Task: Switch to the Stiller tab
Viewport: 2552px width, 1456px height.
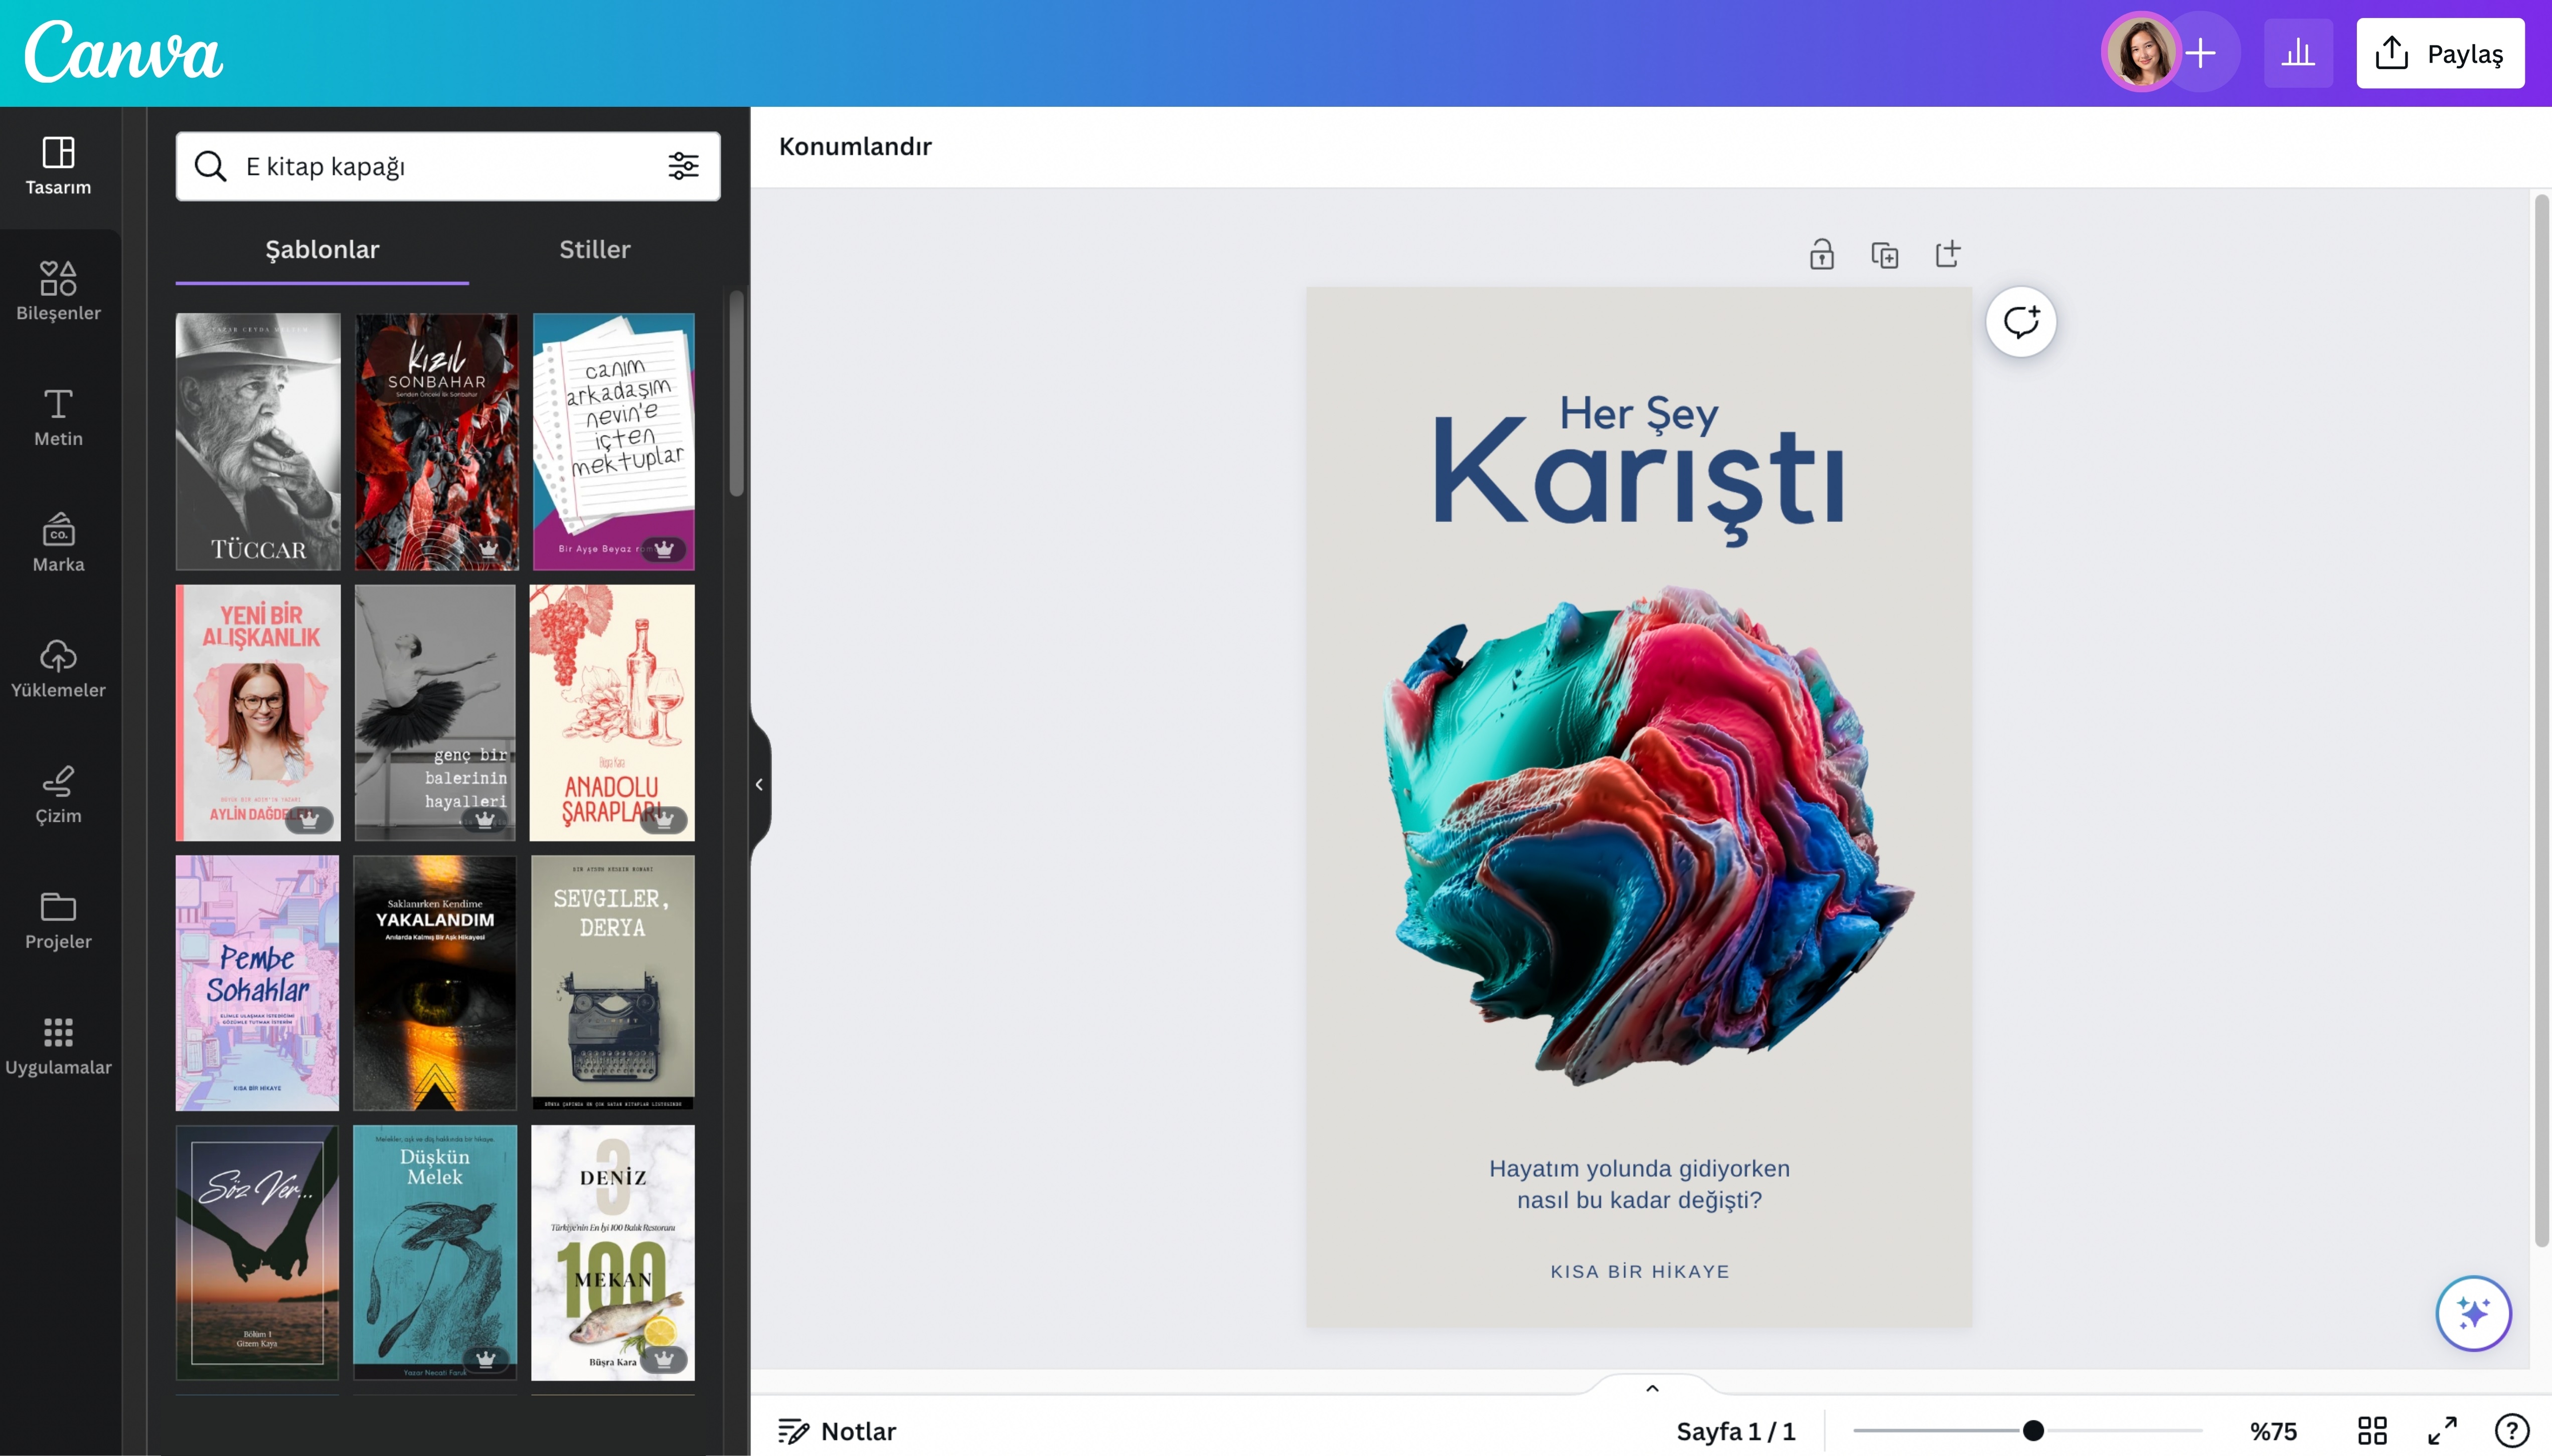Action: coord(593,249)
